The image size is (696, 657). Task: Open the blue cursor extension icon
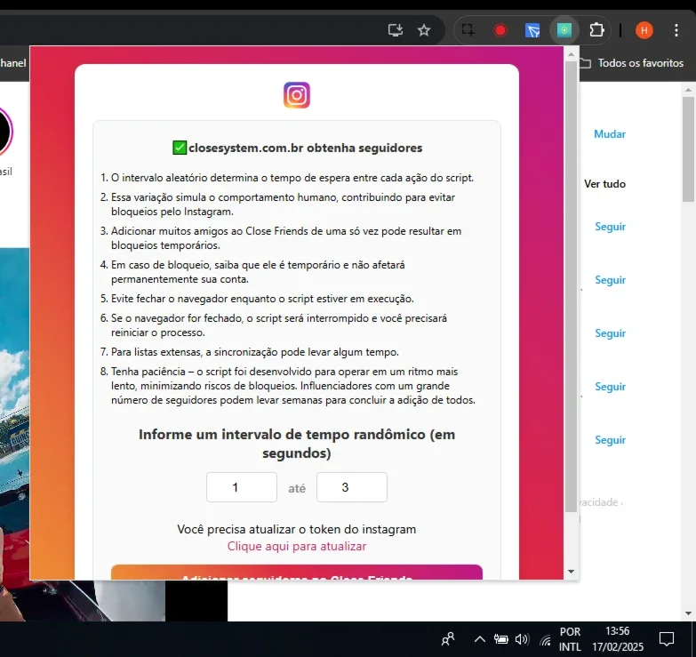[532, 30]
